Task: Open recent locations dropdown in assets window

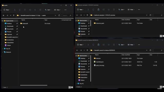Action: [x=11, y=15]
